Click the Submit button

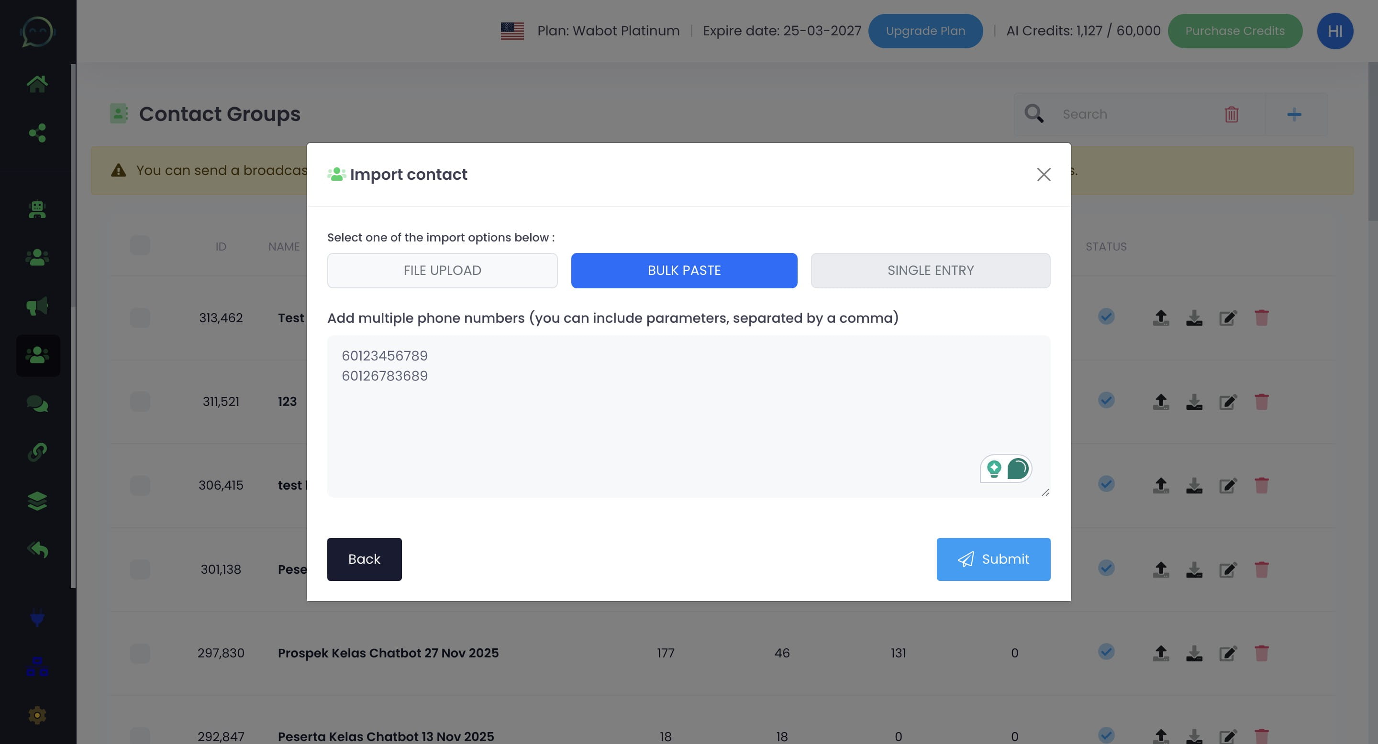pos(993,559)
